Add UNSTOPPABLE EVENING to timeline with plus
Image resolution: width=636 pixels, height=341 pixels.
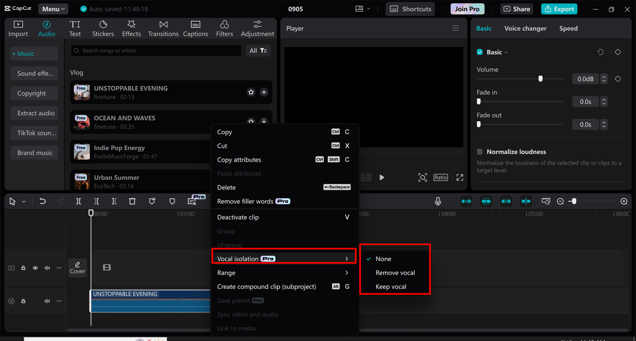point(264,92)
